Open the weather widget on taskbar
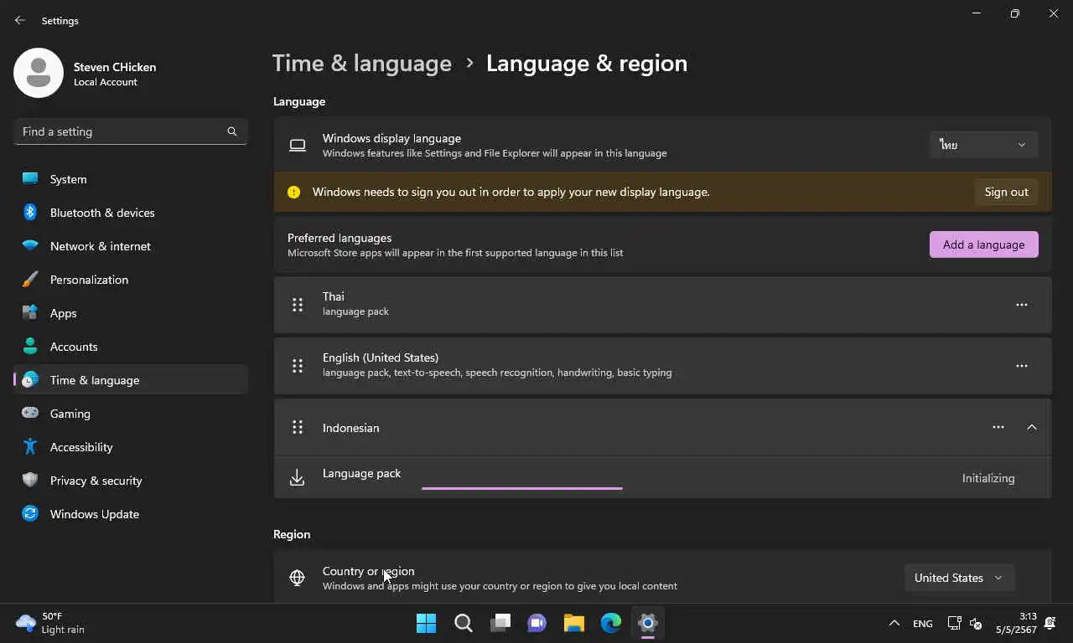Viewport: 1073px width, 643px height. tap(50, 623)
